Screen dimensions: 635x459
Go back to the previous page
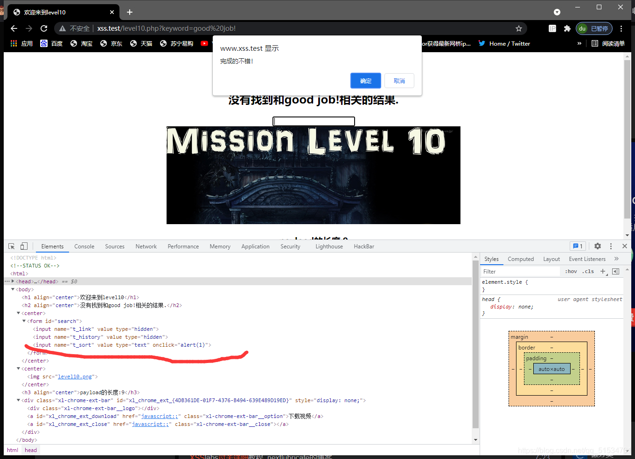(14, 28)
